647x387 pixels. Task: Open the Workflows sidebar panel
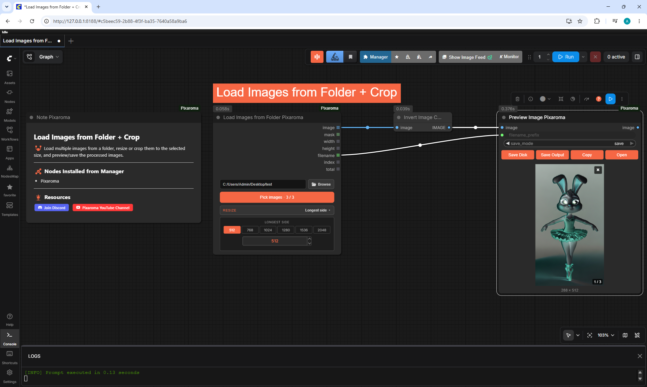(x=10, y=134)
